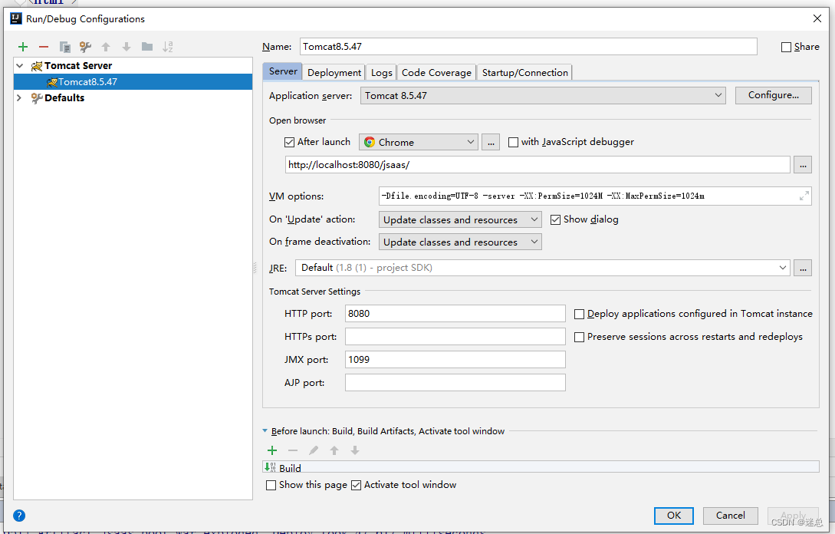Image resolution: width=835 pixels, height=534 pixels.
Task: Collapse the Tomcat Server tree node
Action: (x=20, y=65)
